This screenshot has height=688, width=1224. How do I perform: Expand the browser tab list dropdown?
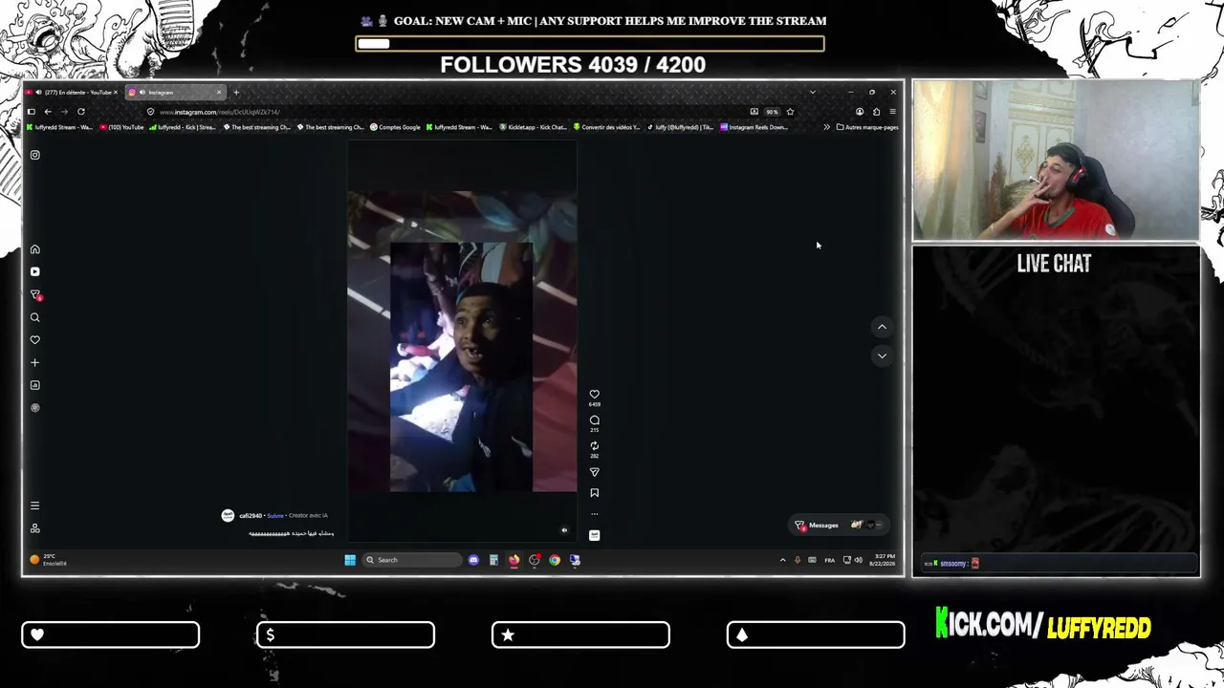pos(813,93)
